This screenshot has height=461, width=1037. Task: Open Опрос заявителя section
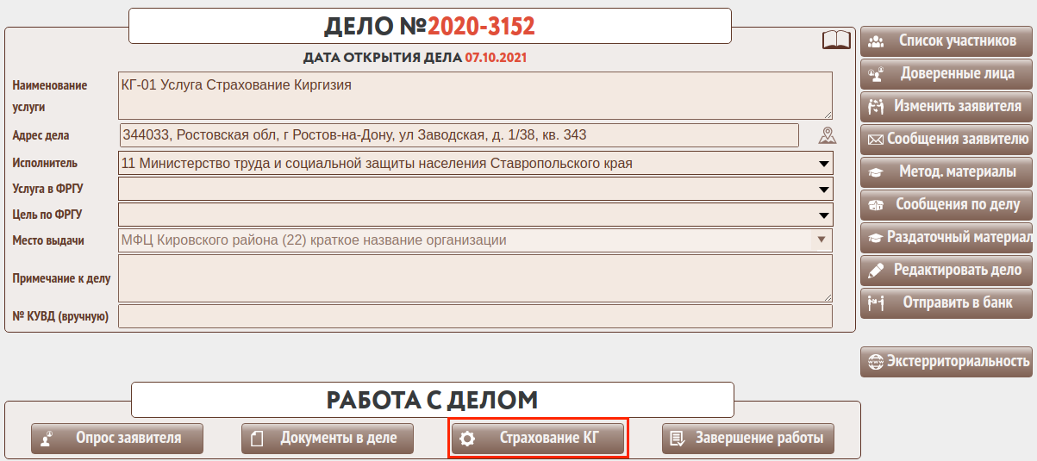(117, 438)
